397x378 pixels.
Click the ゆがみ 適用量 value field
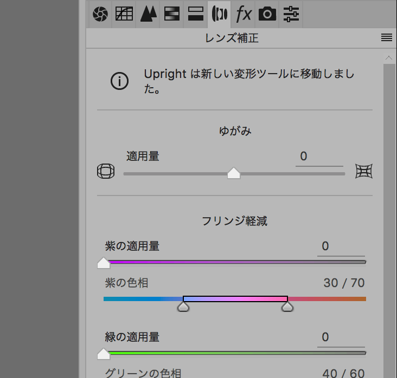[319, 157]
